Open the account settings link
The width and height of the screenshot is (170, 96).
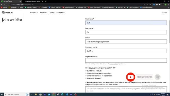pos(113,64)
